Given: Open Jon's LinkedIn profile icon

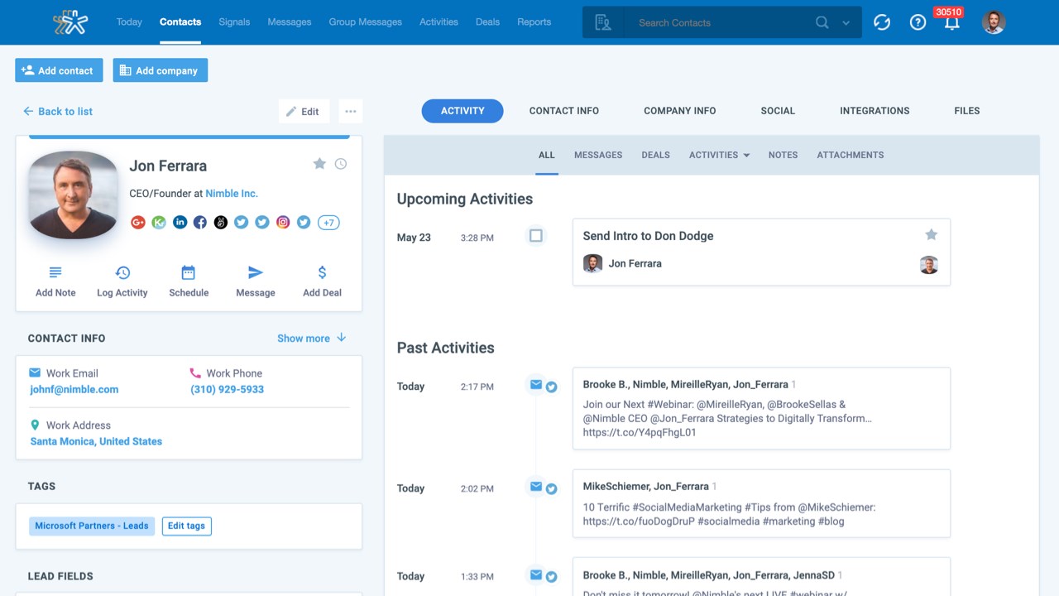Looking at the screenshot, I should coord(180,222).
